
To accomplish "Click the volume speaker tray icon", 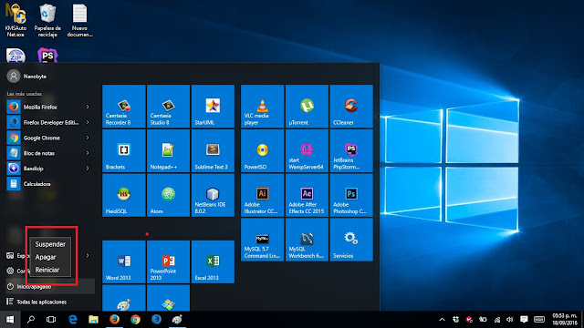I will click(x=510, y=320).
